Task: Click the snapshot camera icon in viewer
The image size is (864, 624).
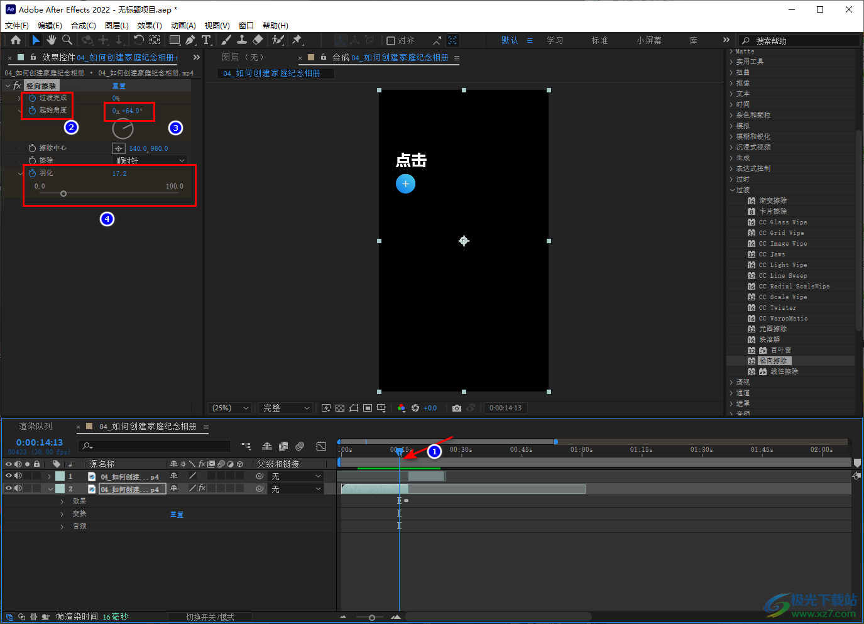Action: coord(457,408)
